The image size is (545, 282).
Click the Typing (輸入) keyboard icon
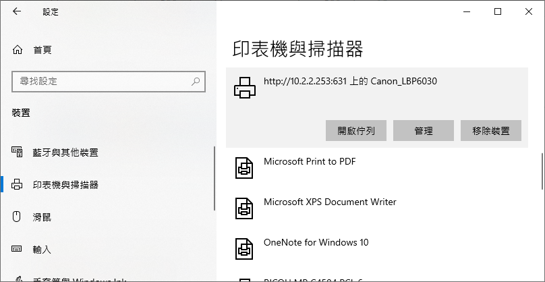point(18,250)
